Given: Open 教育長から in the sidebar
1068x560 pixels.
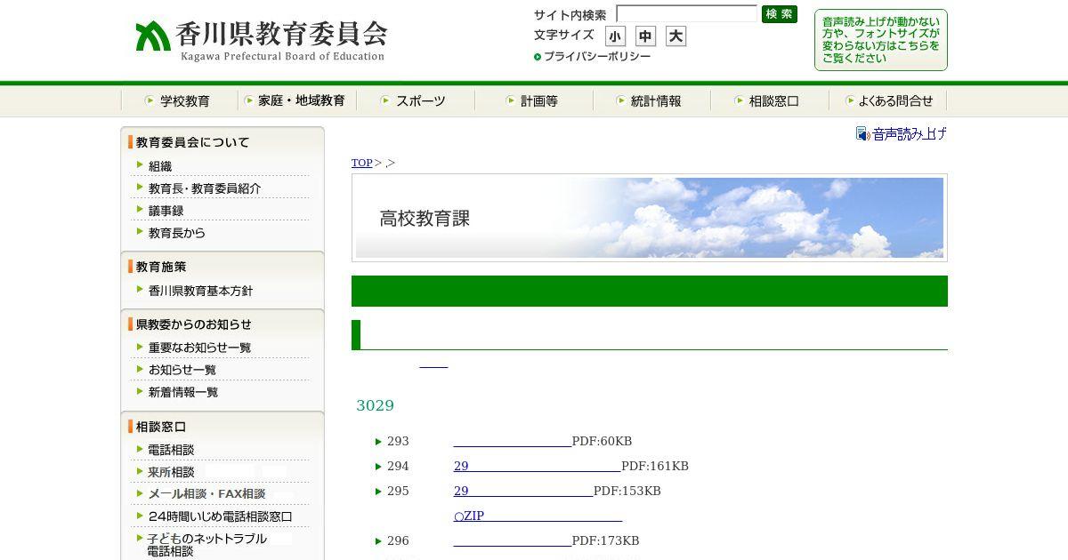Looking at the screenshot, I should [176, 233].
